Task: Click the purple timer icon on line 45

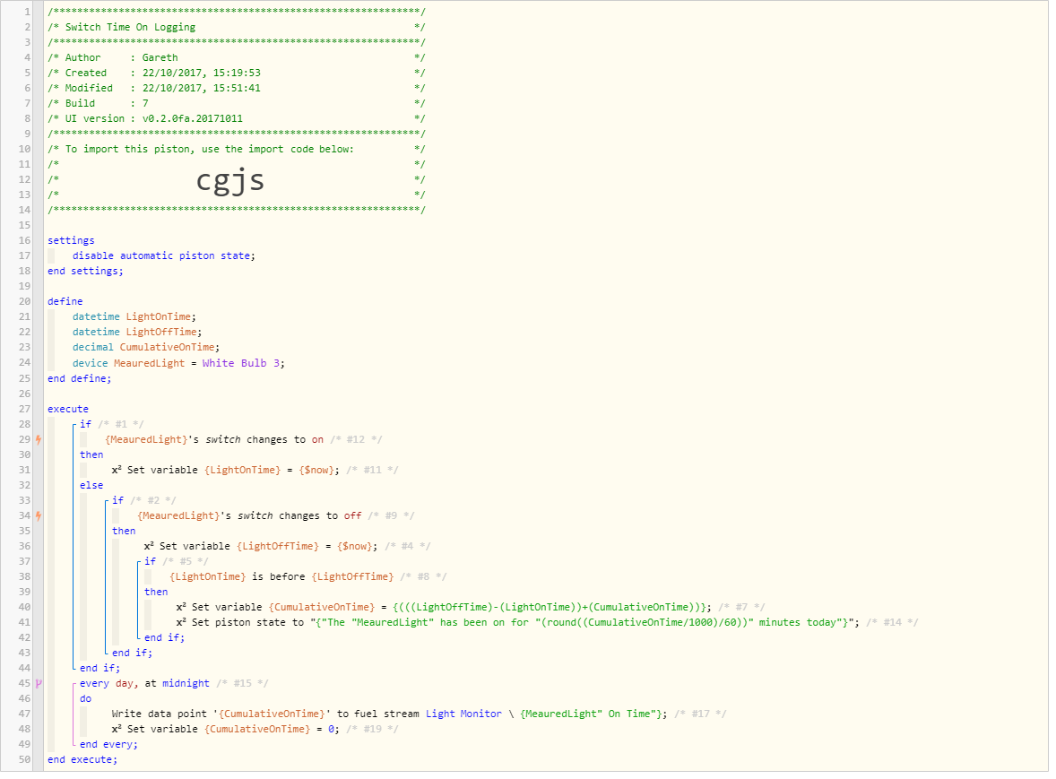Action: (x=39, y=683)
